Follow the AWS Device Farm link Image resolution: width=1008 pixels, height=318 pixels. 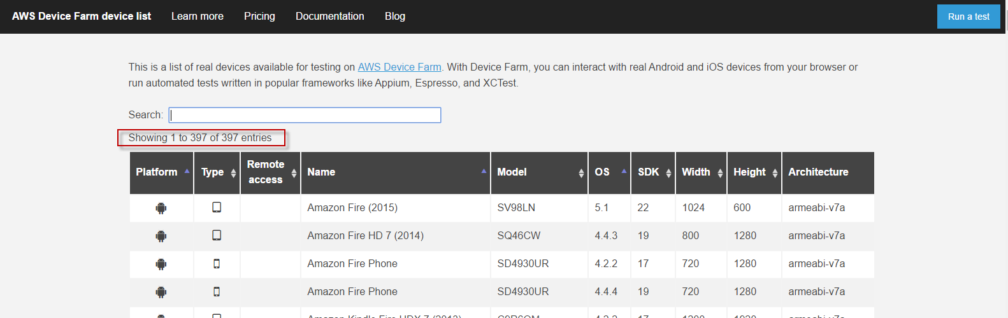[x=400, y=67]
